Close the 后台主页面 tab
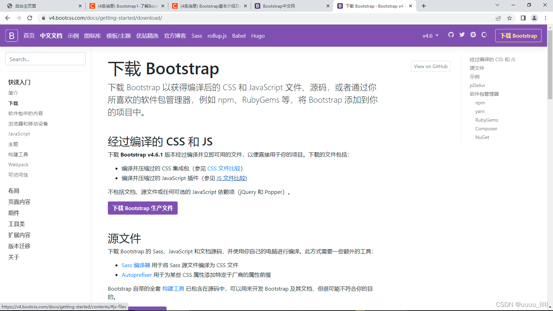Image resolution: width=553 pixels, height=311 pixels. [x=80, y=6]
